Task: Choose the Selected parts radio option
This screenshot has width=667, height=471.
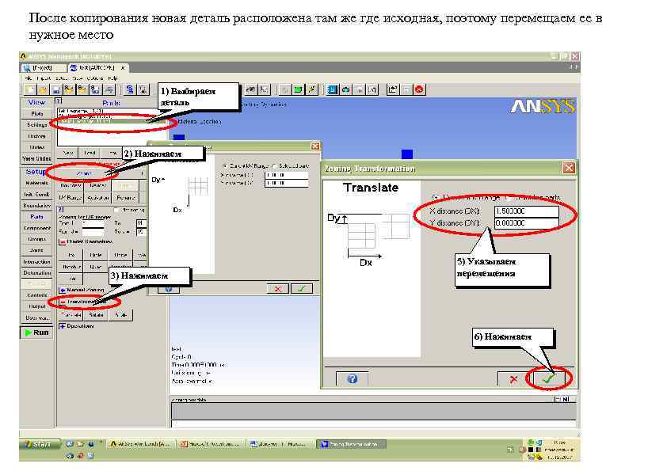Action: click(x=274, y=165)
